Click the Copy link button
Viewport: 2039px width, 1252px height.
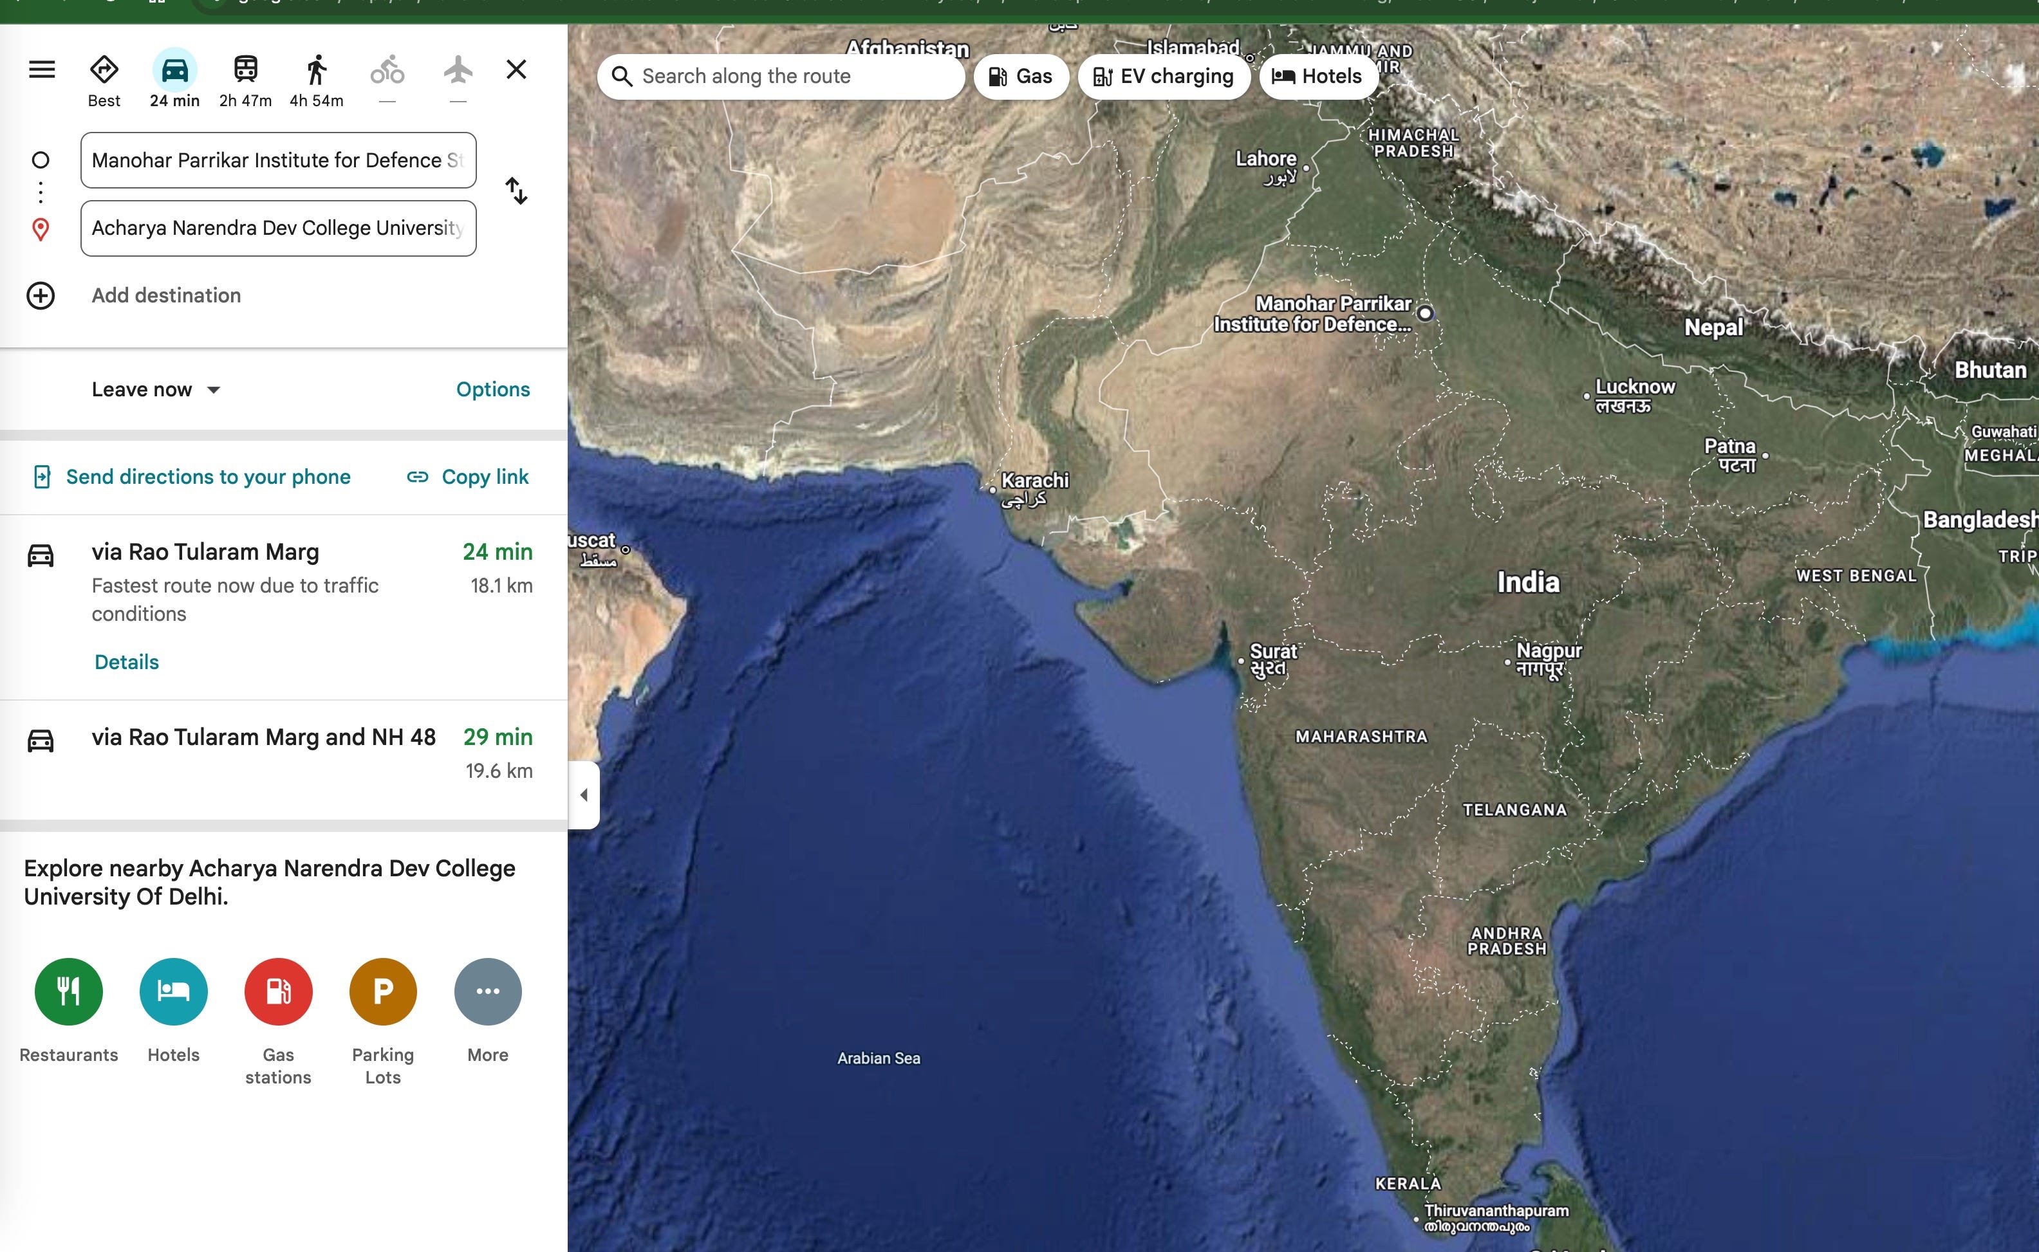click(x=468, y=477)
